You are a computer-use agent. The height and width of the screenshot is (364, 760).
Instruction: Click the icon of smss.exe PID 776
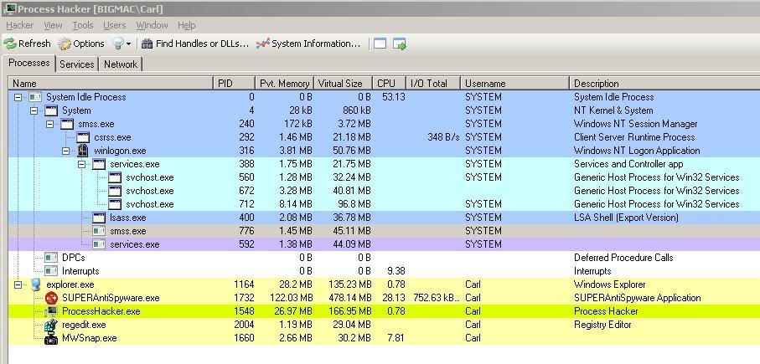(x=99, y=231)
